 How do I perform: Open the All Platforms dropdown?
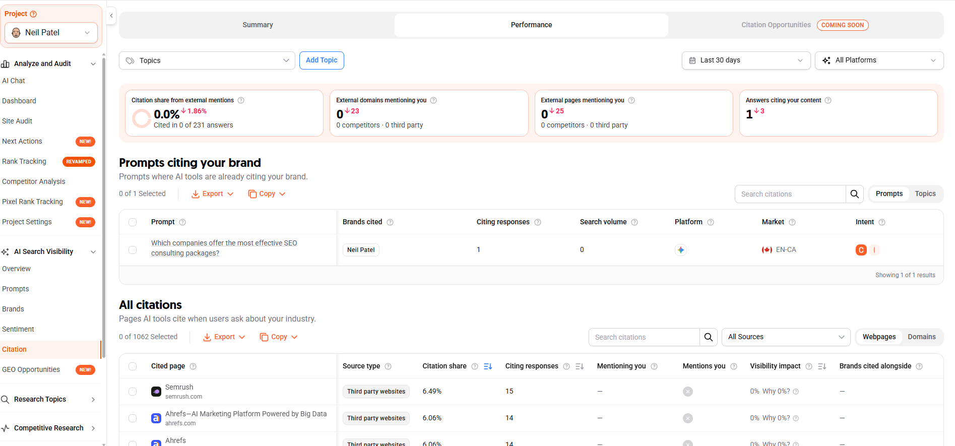point(879,60)
